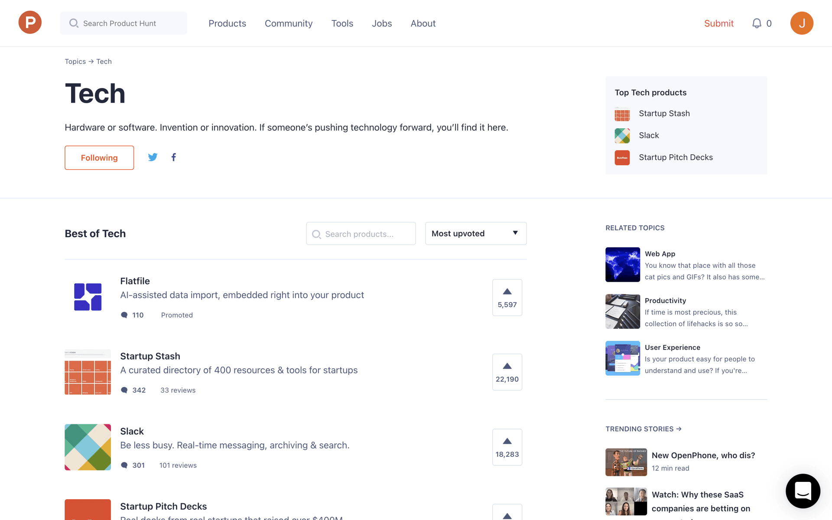This screenshot has height=520, width=832.
Task: Open the Trending Stories link
Action: pyautogui.click(x=643, y=429)
